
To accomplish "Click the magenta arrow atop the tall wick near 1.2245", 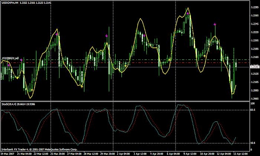I will tap(215, 25).
